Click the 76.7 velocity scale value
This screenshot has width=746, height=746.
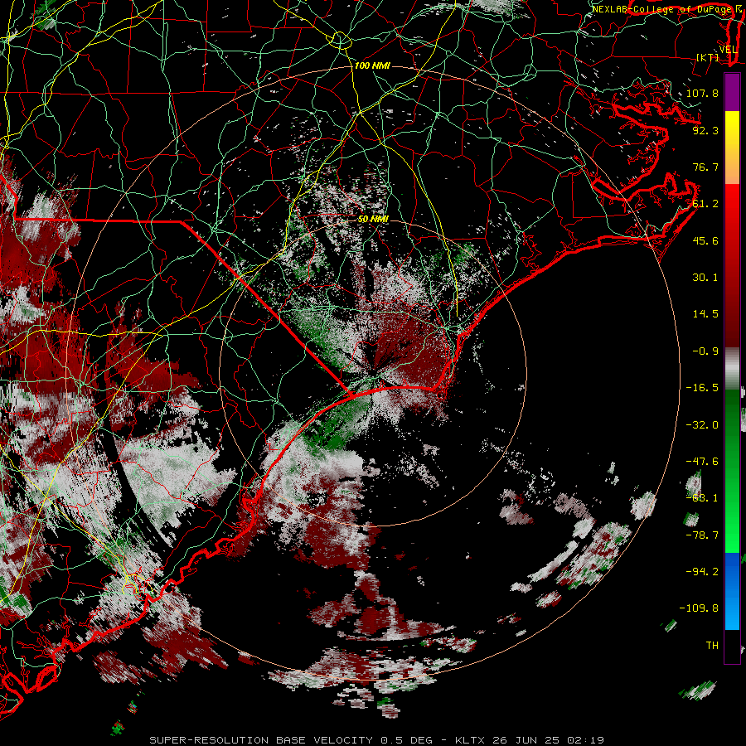coord(705,167)
